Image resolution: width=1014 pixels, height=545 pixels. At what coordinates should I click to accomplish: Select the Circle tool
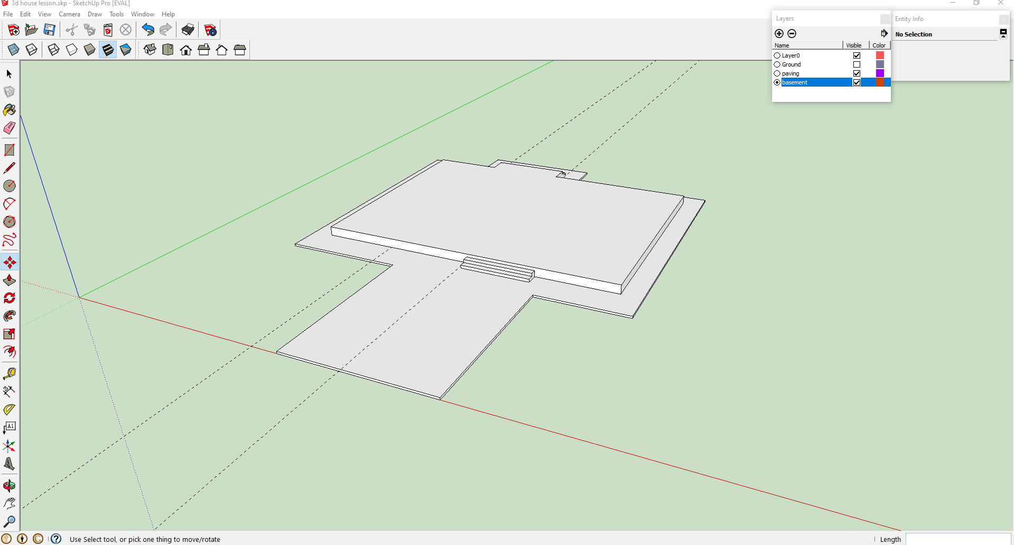point(9,186)
